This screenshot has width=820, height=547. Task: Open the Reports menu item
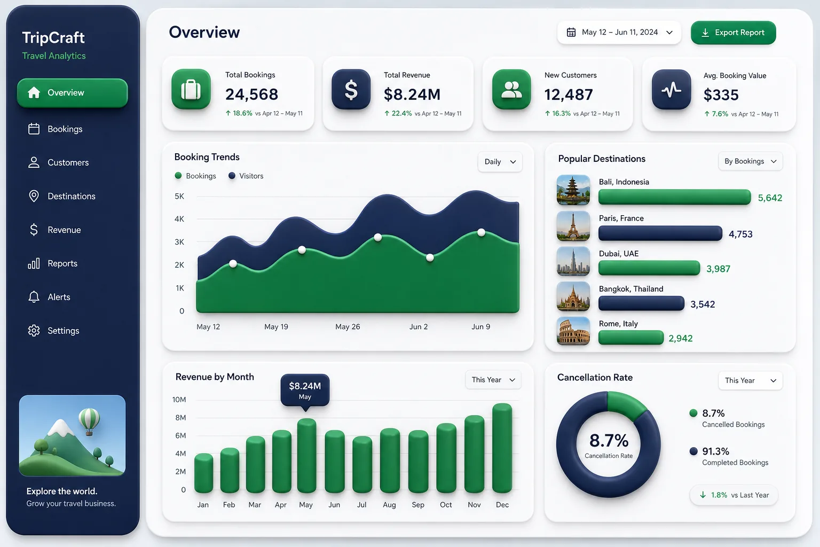tap(73, 263)
